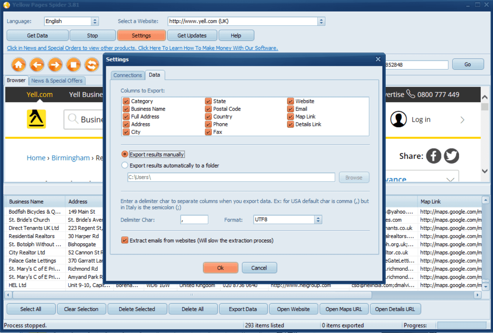Click the Settings button in main window
This screenshot has width=493, height=333.
[x=141, y=35]
